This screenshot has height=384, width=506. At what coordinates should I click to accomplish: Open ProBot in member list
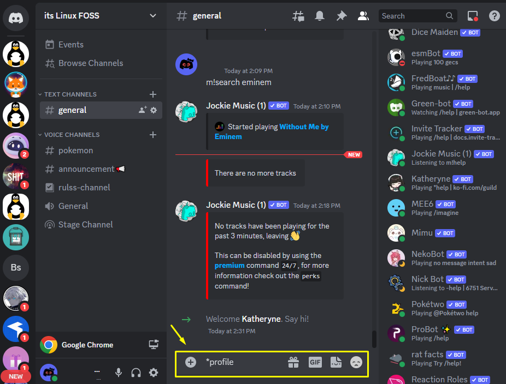click(442, 333)
